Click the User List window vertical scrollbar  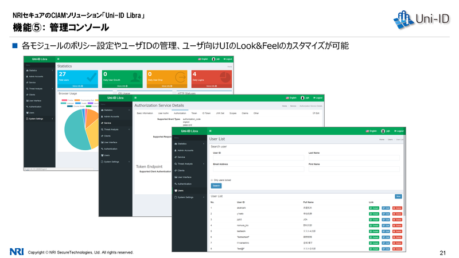pyautogui.click(x=404, y=175)
